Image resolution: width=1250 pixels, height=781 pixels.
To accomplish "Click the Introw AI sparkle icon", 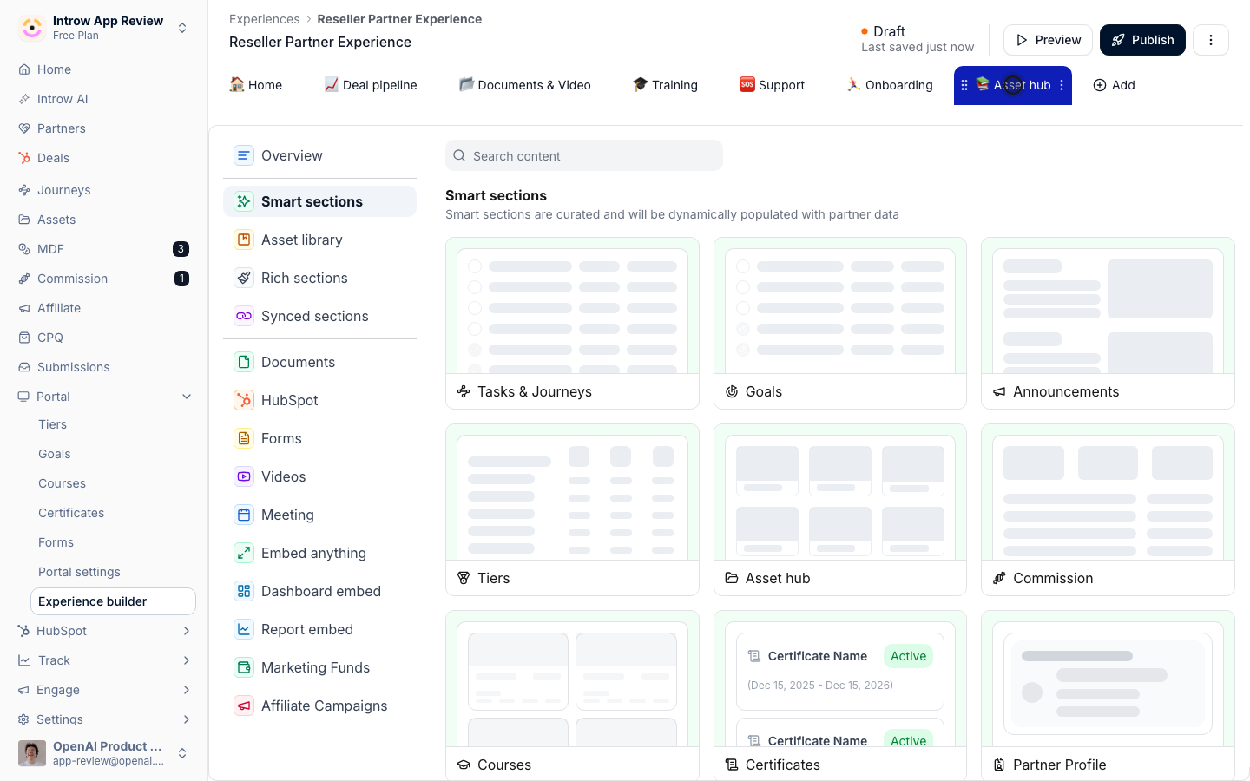I will click(x=24, y=99).
